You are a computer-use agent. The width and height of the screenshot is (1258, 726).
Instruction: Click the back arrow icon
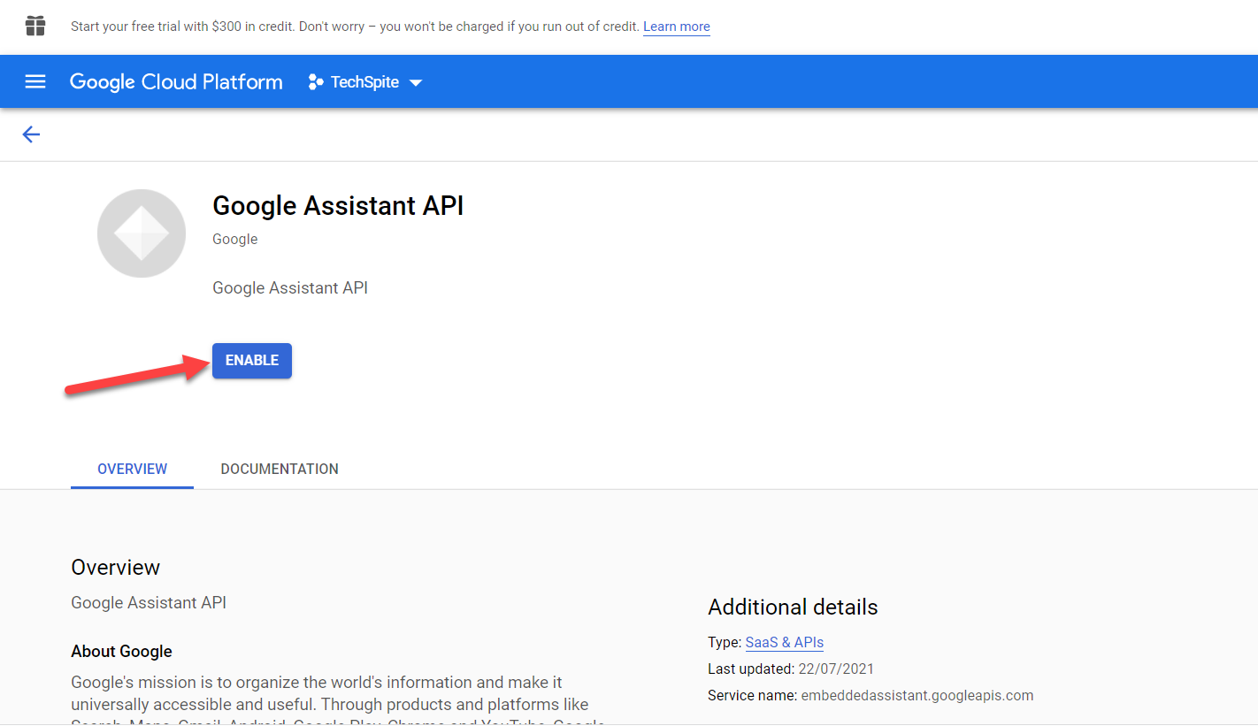31,134
